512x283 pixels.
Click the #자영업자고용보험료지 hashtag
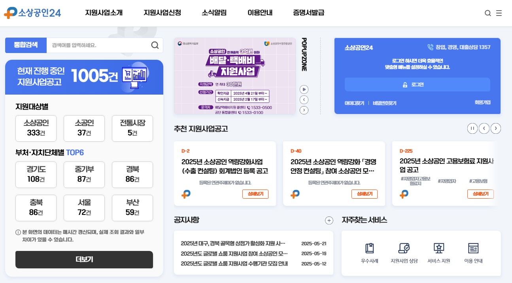coord(415,181)
